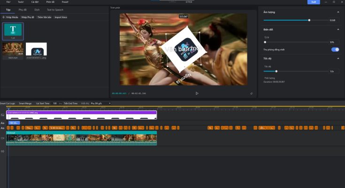Click the plus icon beside Nhập Media
Viewport: 345px width, 188px height.
click(4, 17)
